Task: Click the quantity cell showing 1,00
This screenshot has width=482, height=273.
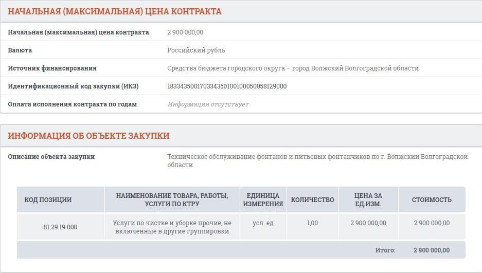Action: coord(312,223)
